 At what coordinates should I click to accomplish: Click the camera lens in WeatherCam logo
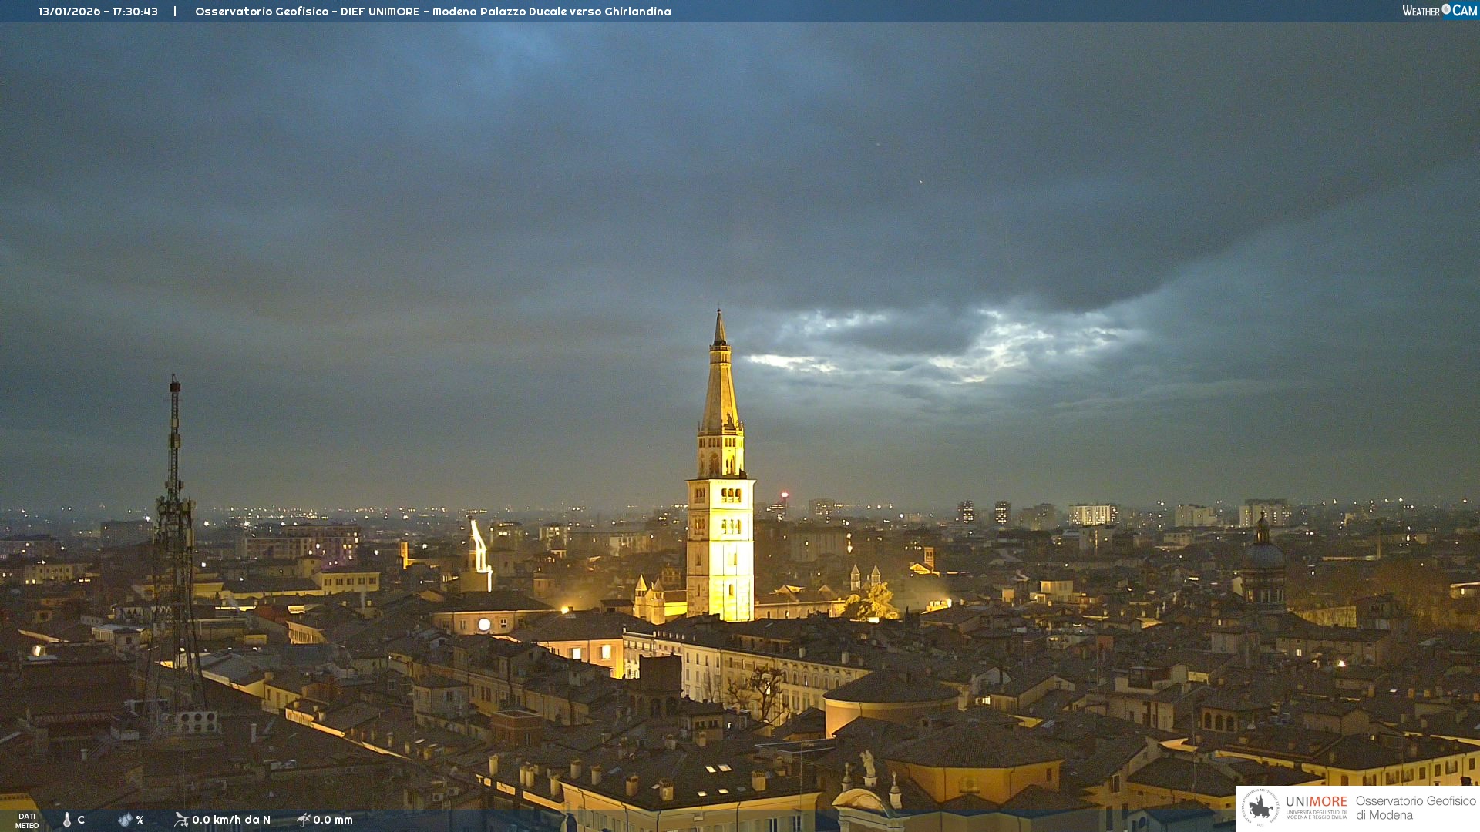1446,9
